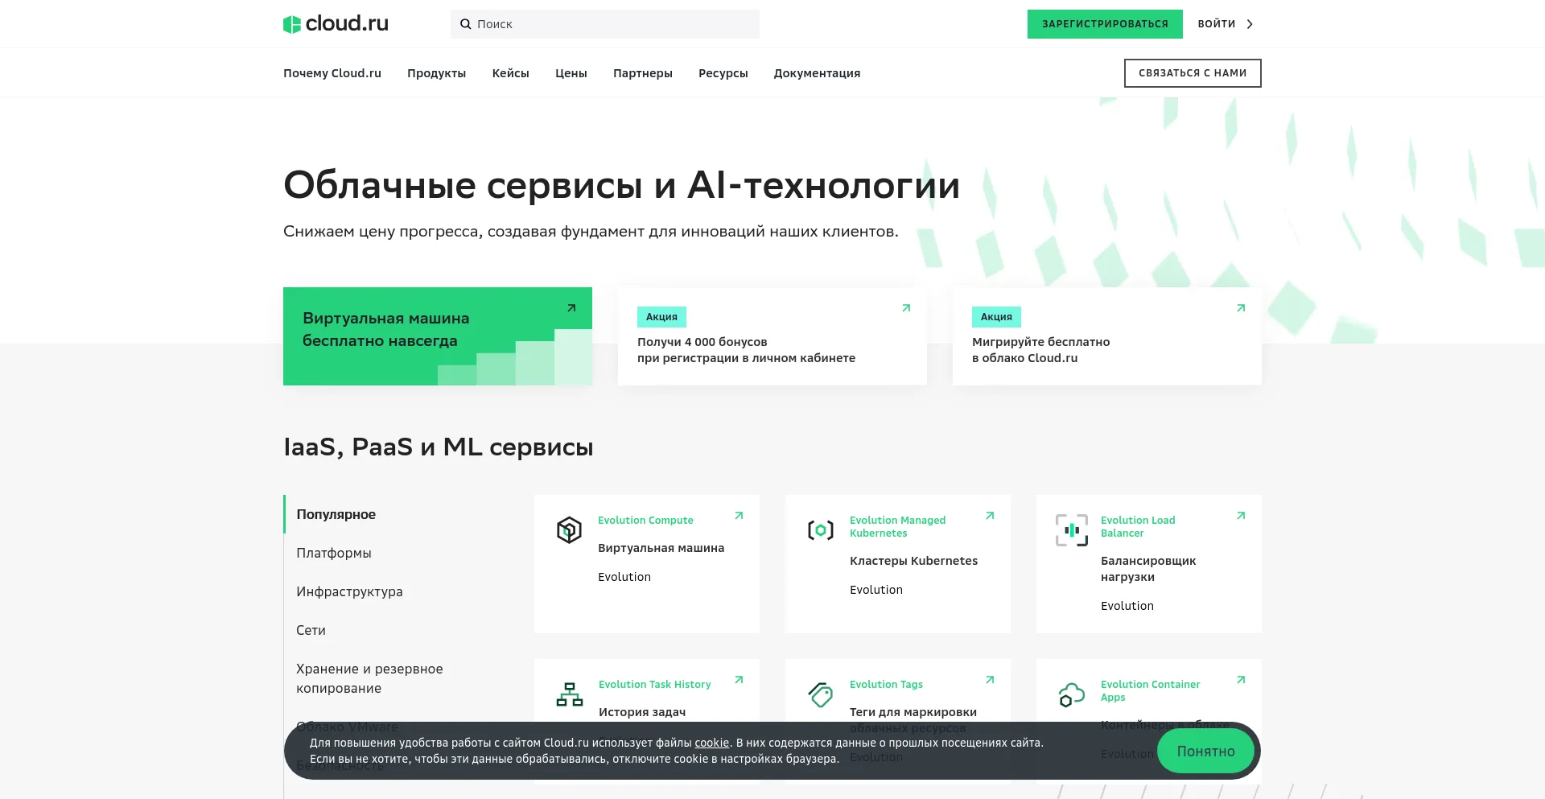Click the Evolution Container Apps cloud icon
1545x799 pixels.
1071,694
